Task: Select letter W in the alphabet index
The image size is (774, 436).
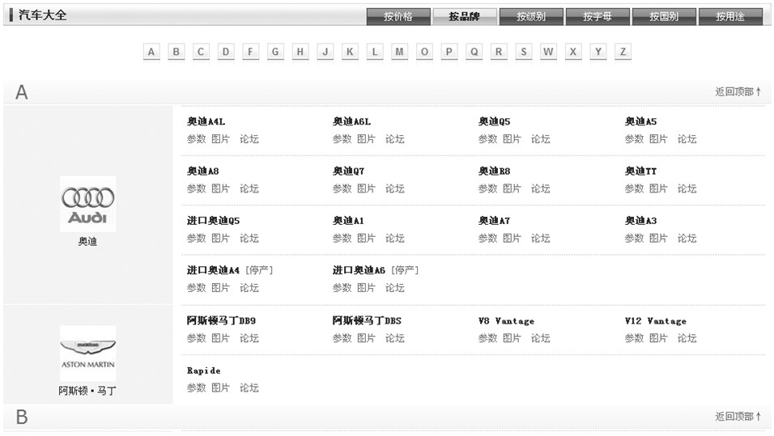Action: tap(548, 52)
